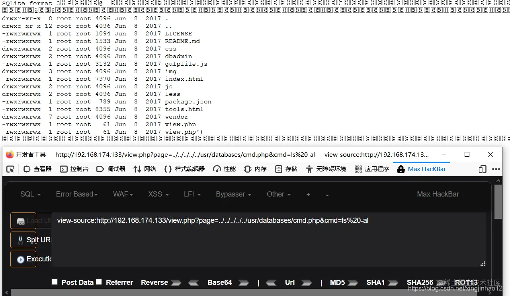
Task: Click the devtools vertical scrollbar thumb
Action: (x=498, y=202)
